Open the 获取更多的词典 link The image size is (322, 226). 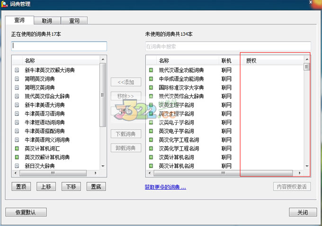click(x=165, y=187)
